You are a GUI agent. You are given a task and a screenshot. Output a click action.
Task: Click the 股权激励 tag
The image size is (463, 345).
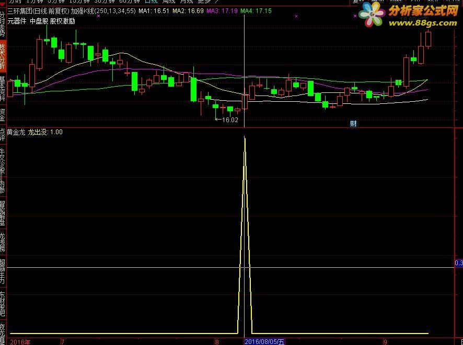coord(63,21)
